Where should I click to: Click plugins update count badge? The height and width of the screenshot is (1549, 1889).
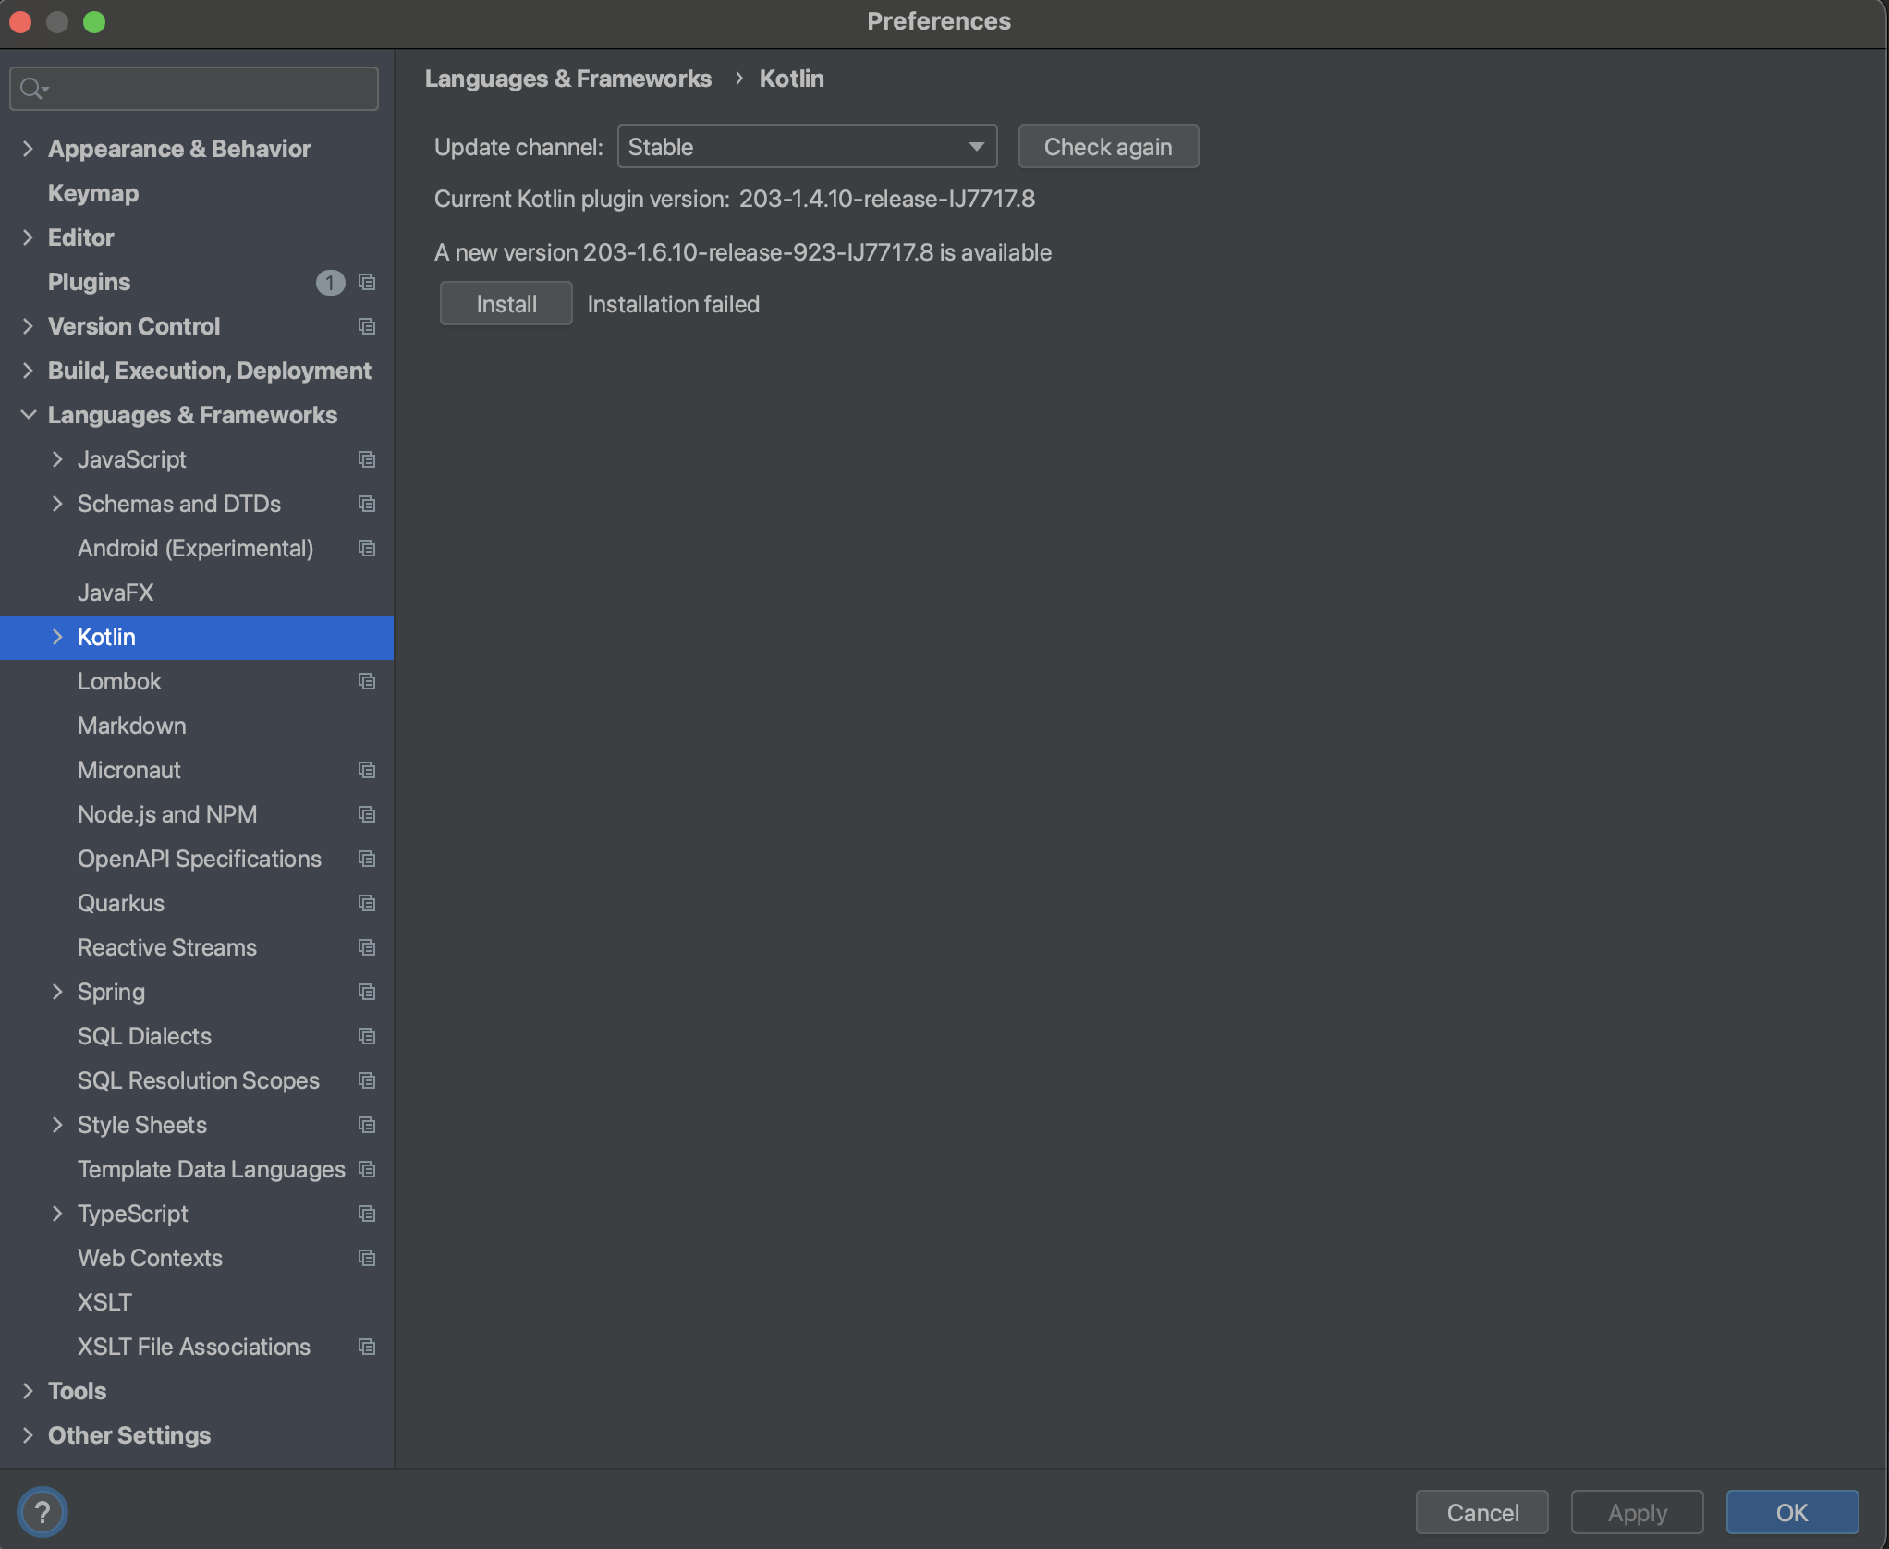330,282
